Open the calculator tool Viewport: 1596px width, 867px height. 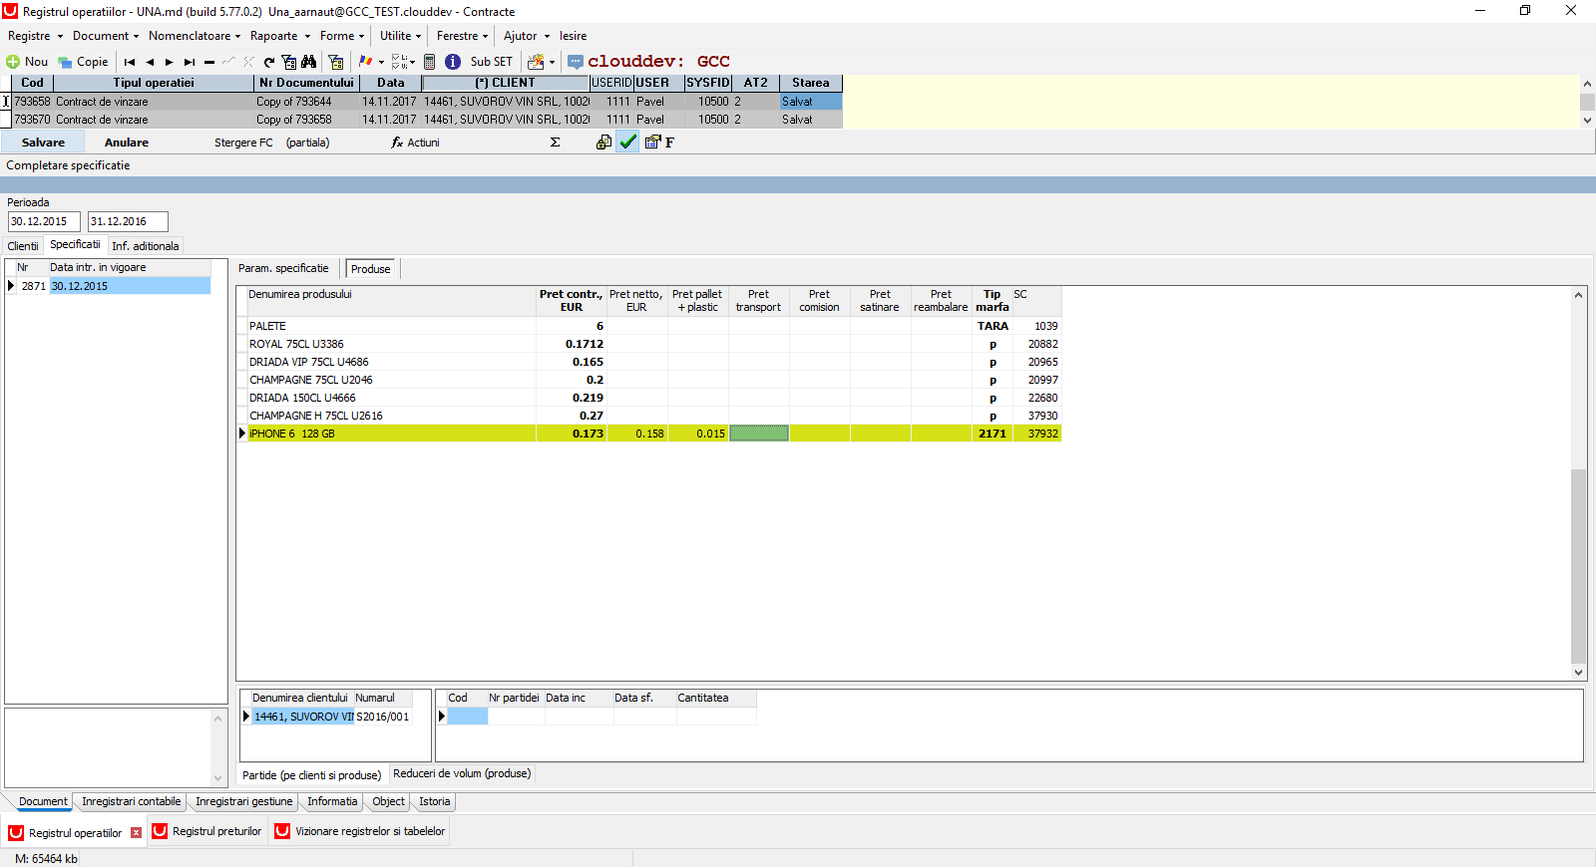point(430,62)
